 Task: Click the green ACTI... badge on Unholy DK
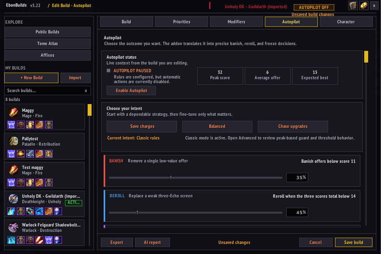click(74, 203)
